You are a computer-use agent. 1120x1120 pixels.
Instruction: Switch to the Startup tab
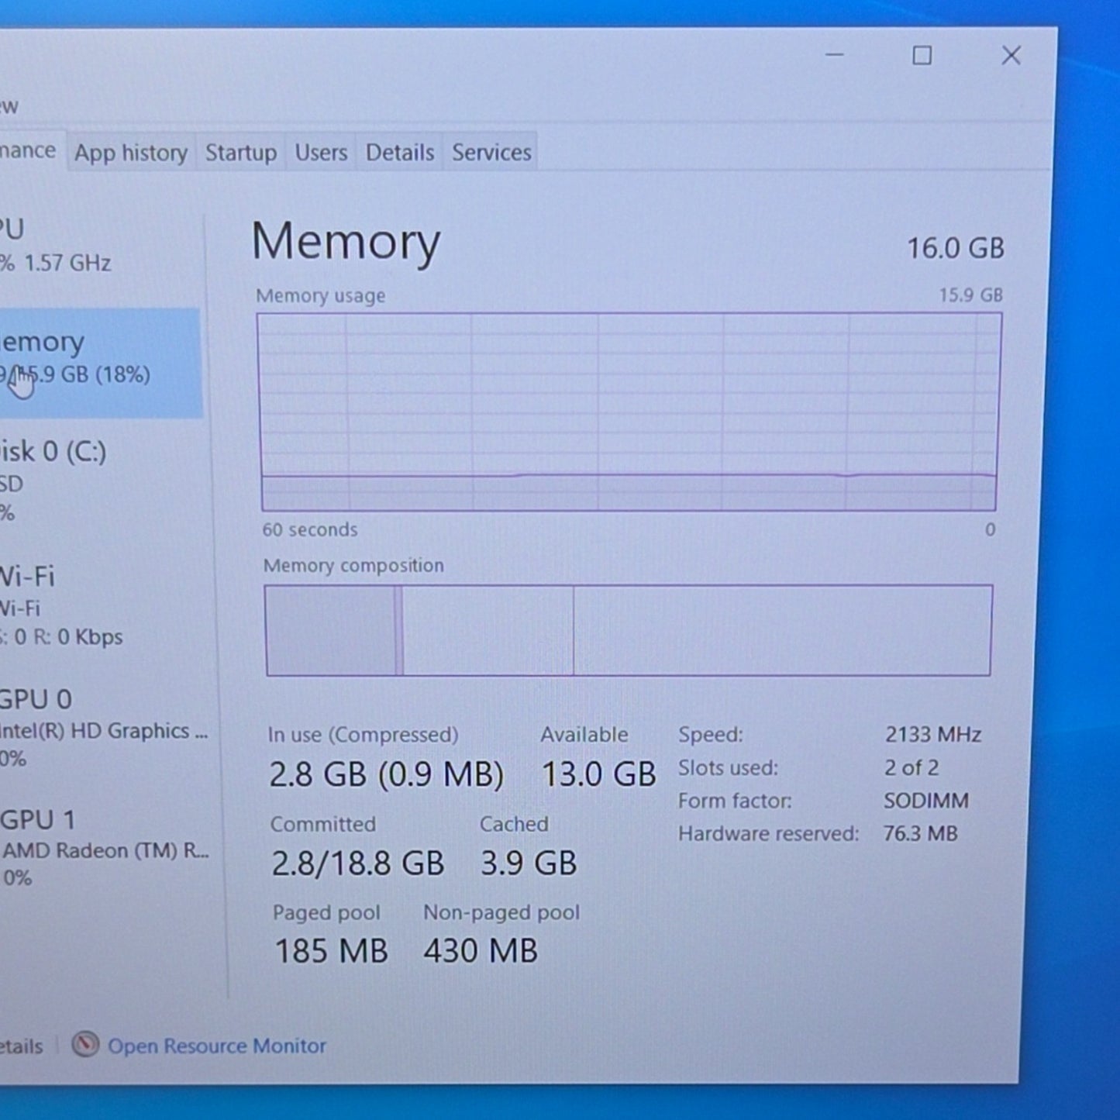(241, 153)
